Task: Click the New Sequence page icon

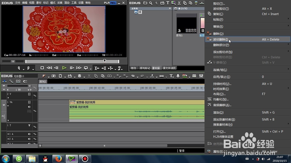Action: [60, 76]
